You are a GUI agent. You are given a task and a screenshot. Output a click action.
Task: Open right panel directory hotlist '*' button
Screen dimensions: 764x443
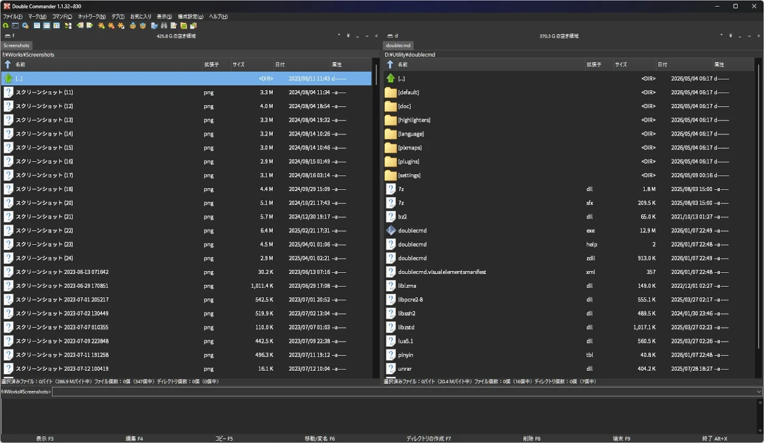tap(722, 36)
